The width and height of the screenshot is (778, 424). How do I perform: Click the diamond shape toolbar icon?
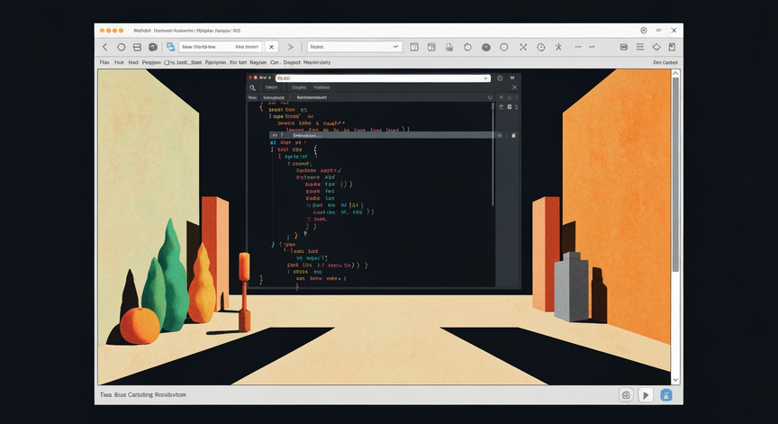click(x=656, y=47)
